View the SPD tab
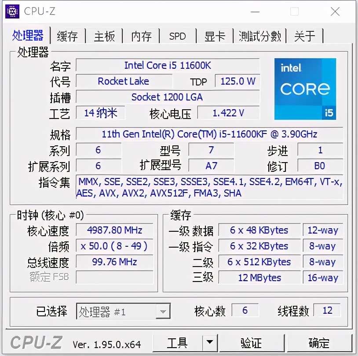 [x=178, y=36]
